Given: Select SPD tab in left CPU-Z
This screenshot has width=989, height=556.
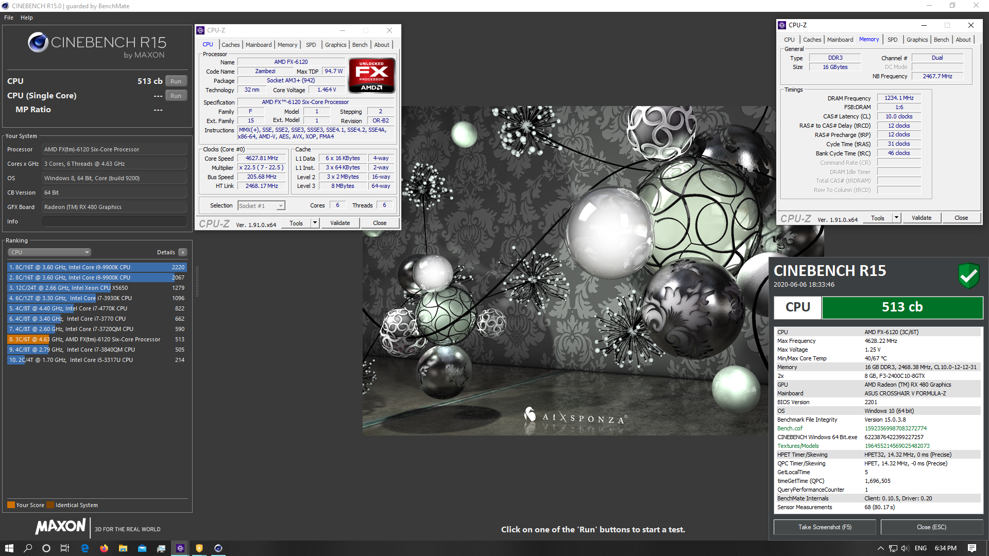Looking at the screenshot, I should 311,45.
